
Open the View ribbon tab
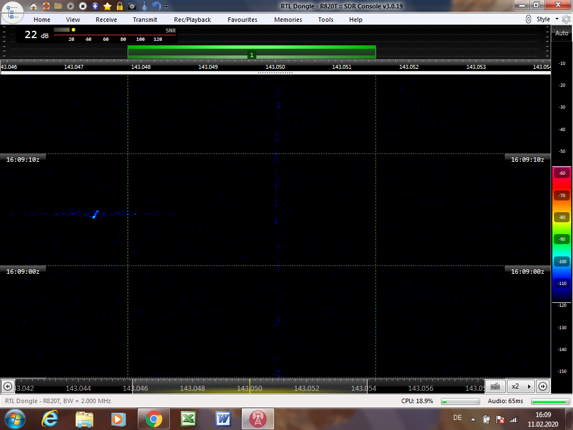point(73,20)
